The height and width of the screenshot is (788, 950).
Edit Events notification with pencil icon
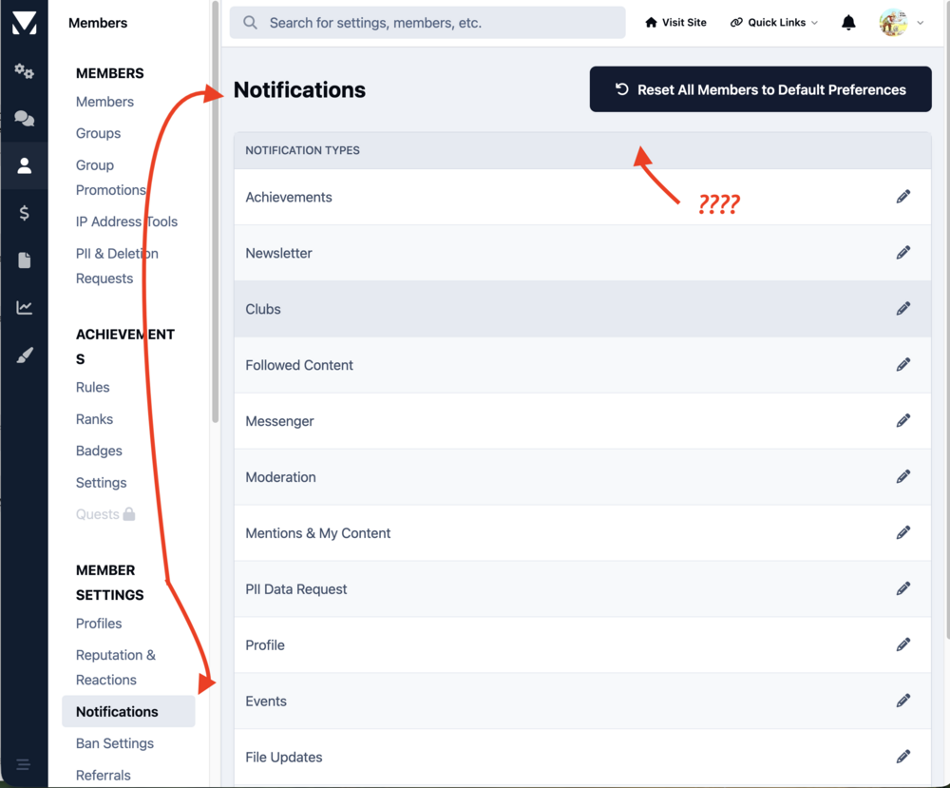(903, 701)
